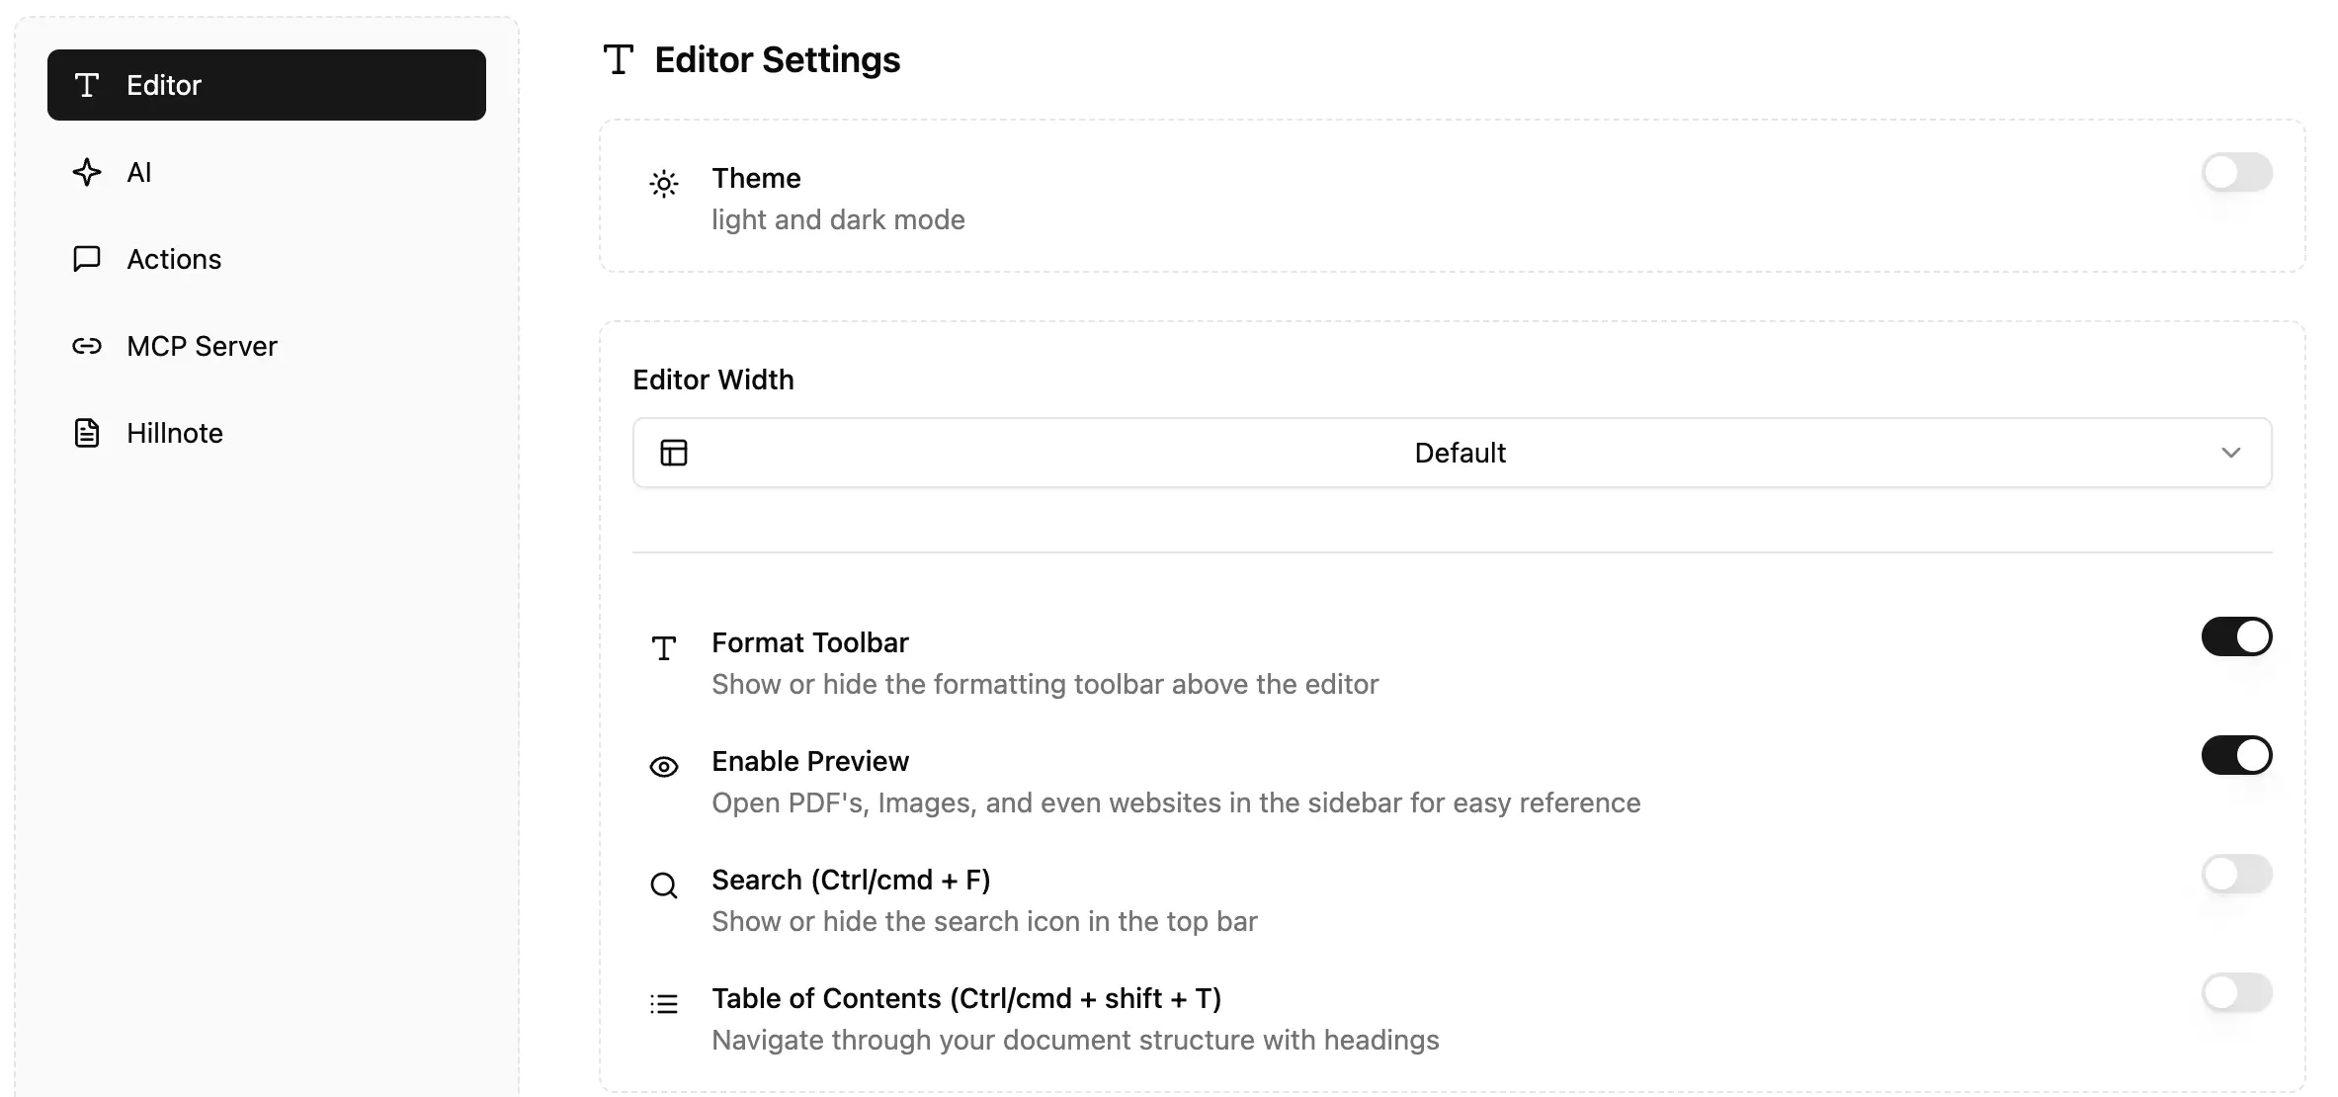Turn on Table of Contents toggle

tap(2236, 993)
